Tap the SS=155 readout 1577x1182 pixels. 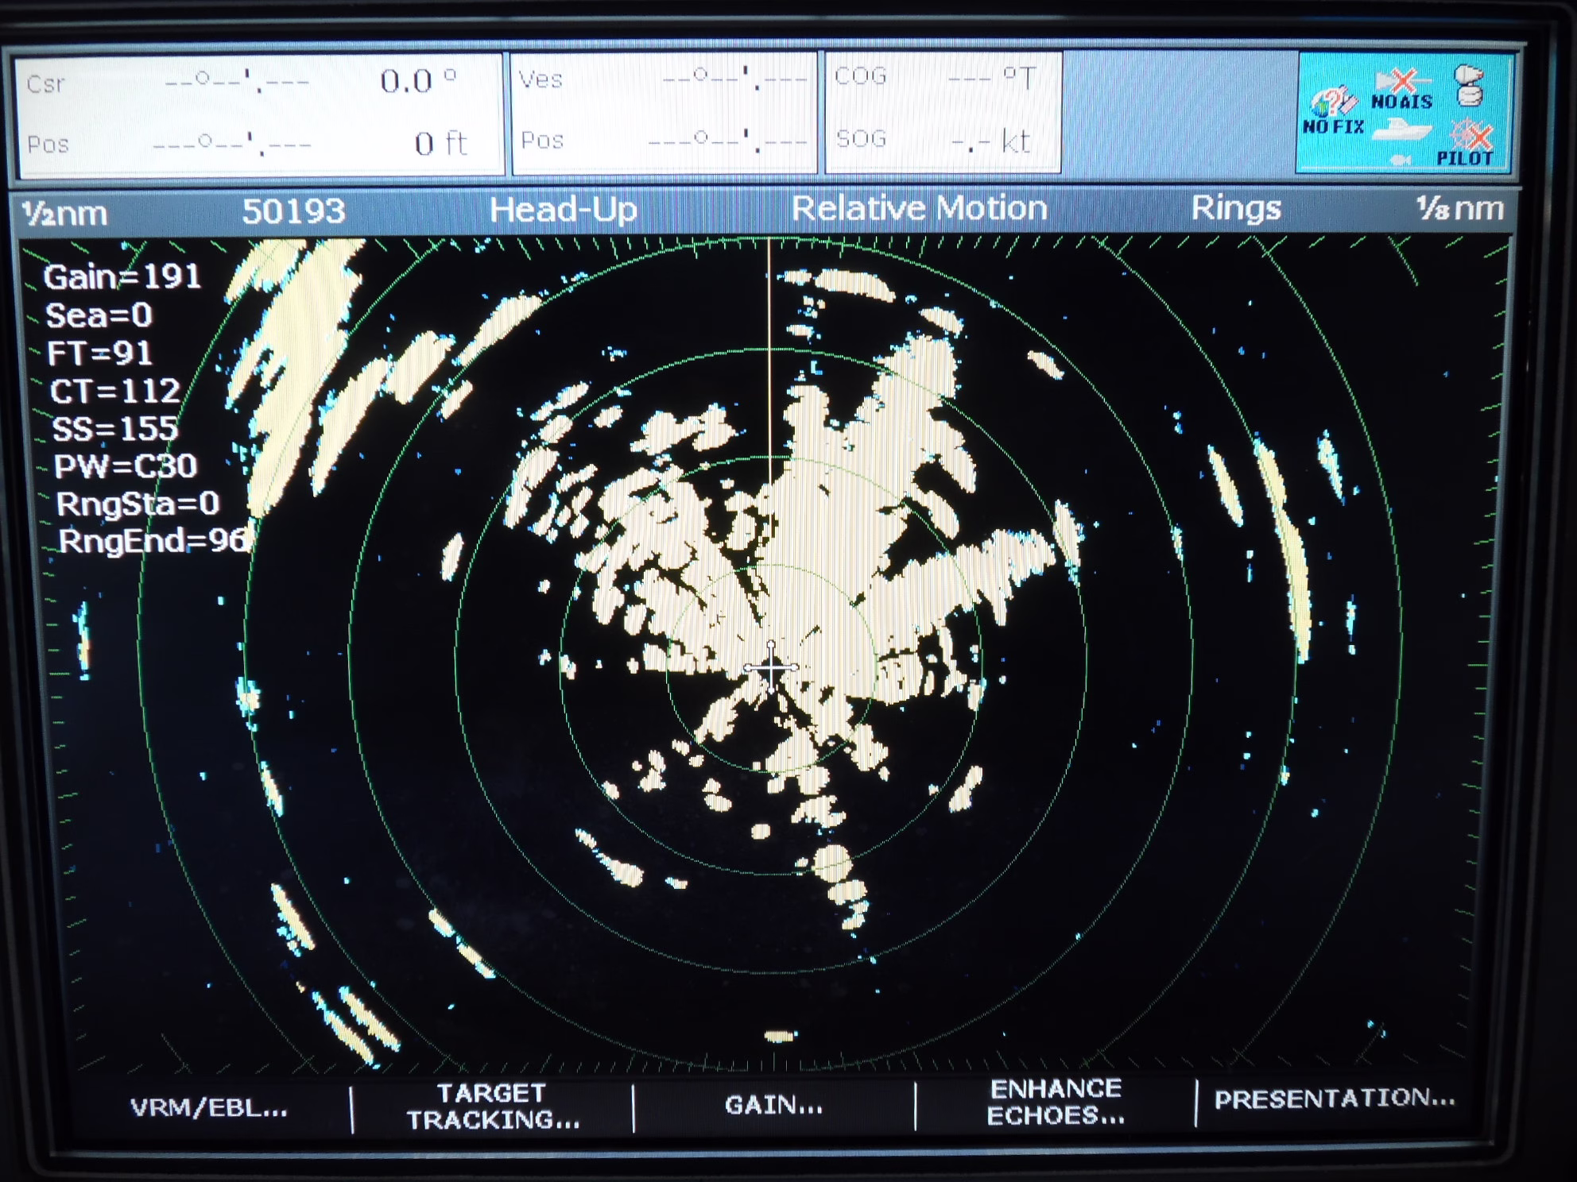pyautogui.click(x=115, y=429)
